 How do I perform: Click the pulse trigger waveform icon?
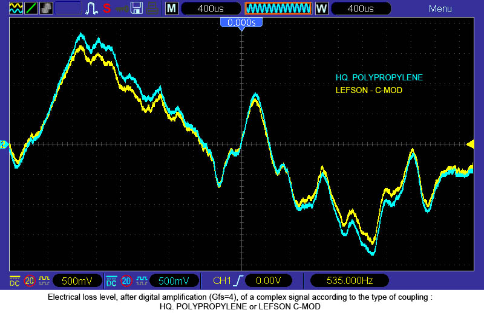coord(93,8)
